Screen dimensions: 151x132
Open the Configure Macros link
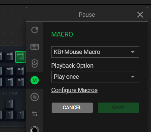[x=74, y=90]
